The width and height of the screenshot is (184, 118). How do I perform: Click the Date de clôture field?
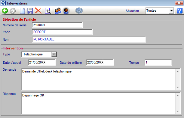(100, 63)
